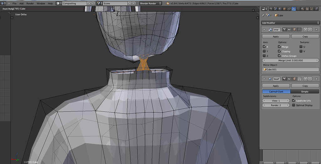Open the Texture checkerboard tab
The height and width of the screenshot is (164, 321).
click(307, 9)
